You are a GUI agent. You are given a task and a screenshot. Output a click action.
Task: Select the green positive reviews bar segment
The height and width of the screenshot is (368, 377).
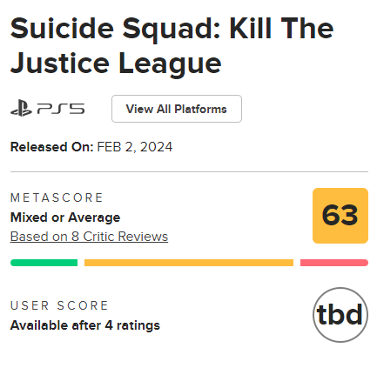pos(44,263)
